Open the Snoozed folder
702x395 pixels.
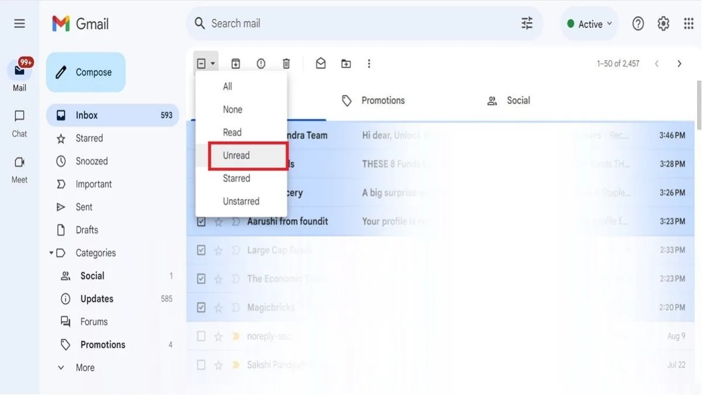tap(112, 161)
